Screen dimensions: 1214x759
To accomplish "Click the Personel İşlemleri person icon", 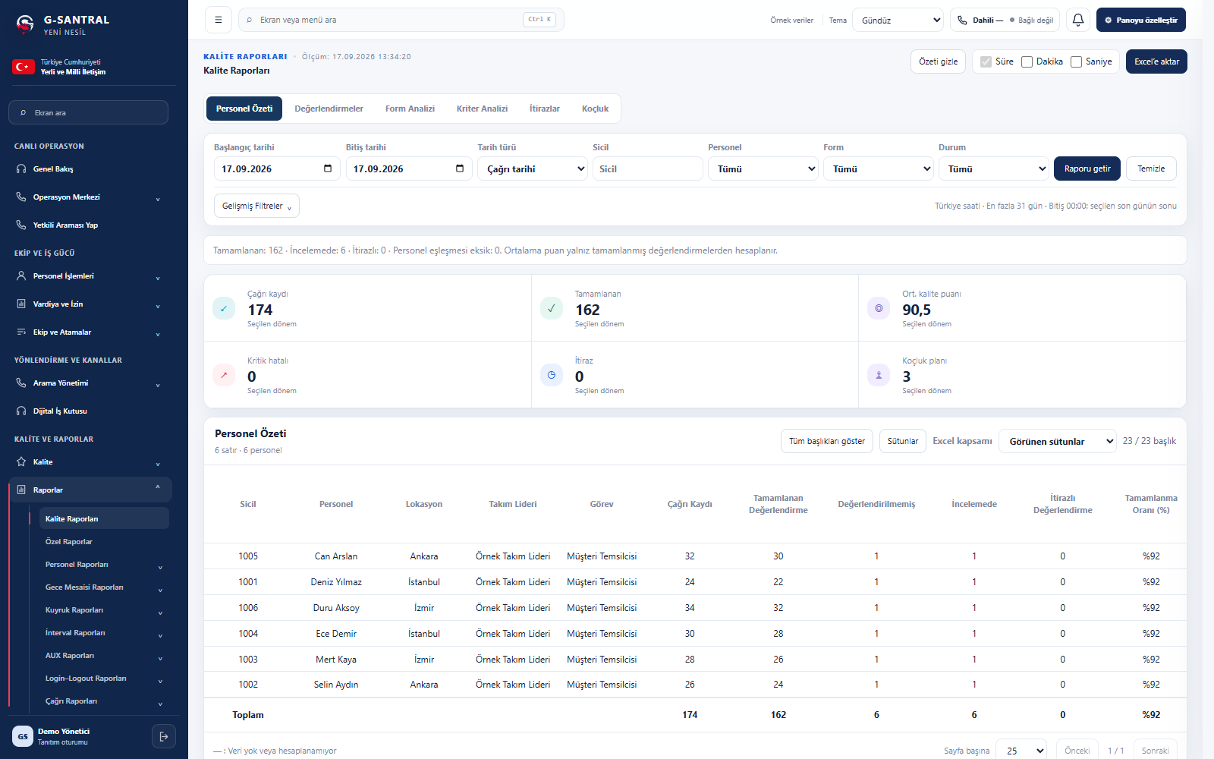I will tap(21, 276).
